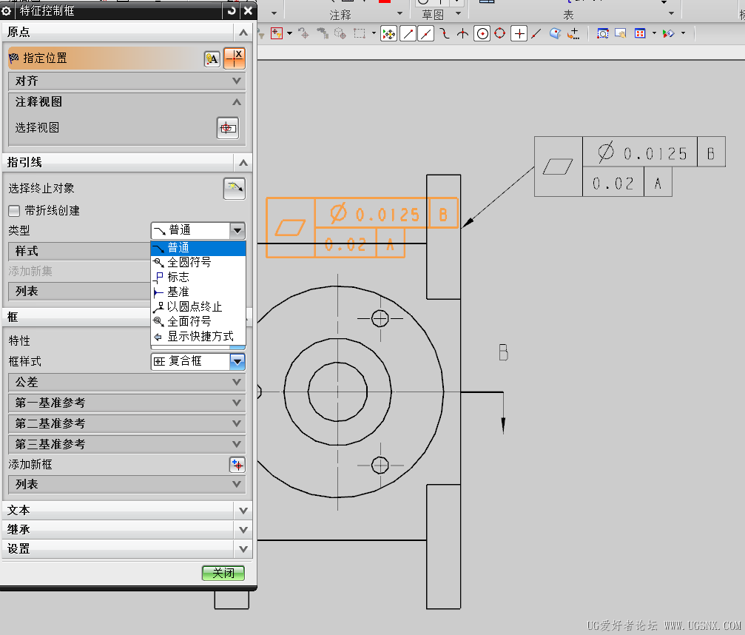
Task: Choose 全圆符号 from the type list
Action: 189,263
